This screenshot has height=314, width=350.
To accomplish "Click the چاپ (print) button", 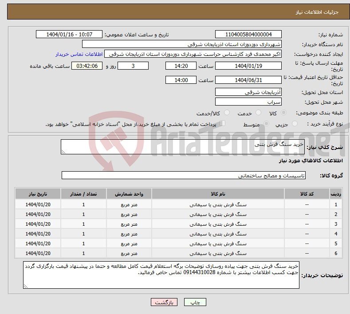I will (x=195, y=302).
